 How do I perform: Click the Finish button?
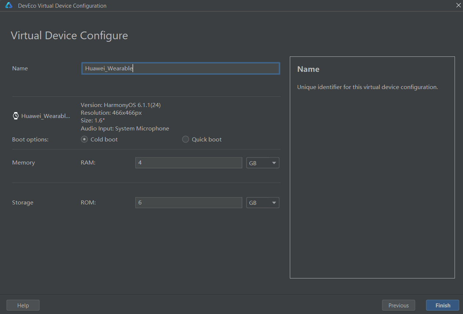443,305
